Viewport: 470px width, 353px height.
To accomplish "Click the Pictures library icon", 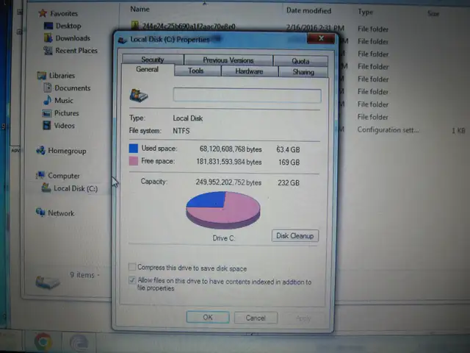I will [x=47, y=113].
